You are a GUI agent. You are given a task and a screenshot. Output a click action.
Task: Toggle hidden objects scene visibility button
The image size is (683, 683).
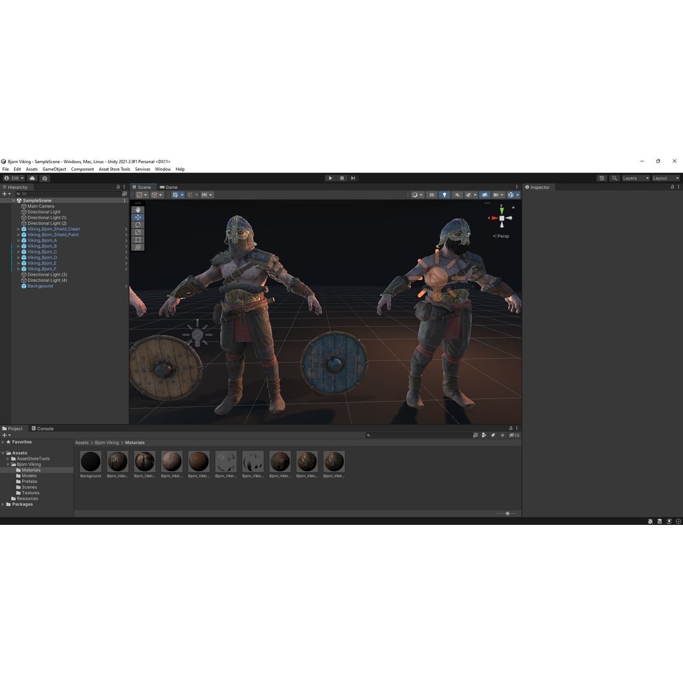tap(484, 195)
